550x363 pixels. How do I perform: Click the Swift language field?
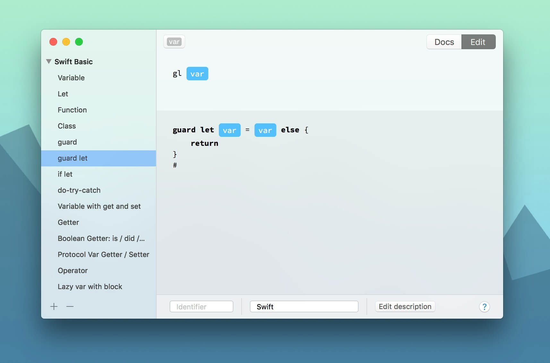point(304,306)
